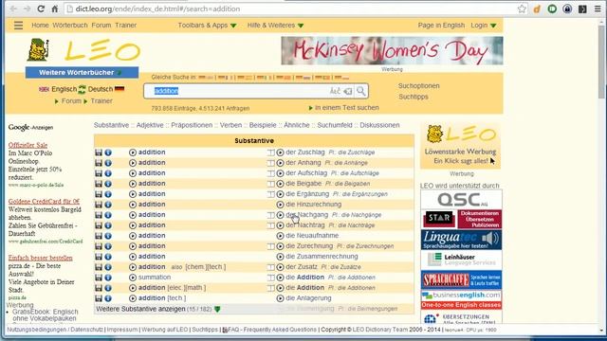The width and height of the screenshot is (607, 341).
Task: Open the Wörterbuch menu item
Action: click(x=70, y=26)
